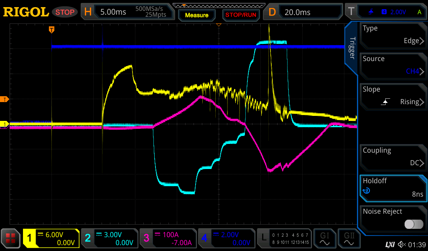Click the LXI network status icon
This screenshot has width=428, height=251.
tap(390, 244)
